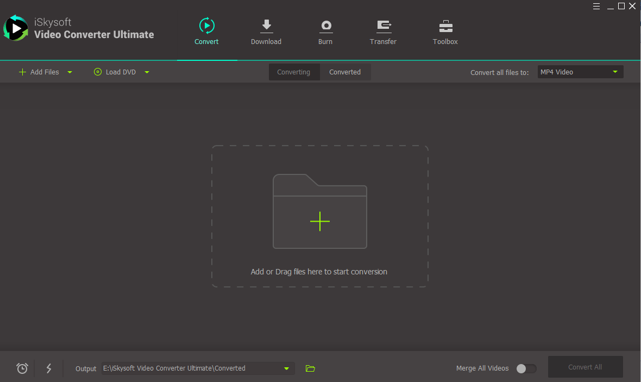
Task: Expand the Add Files dropdown arrow
Action: [70, 72]
